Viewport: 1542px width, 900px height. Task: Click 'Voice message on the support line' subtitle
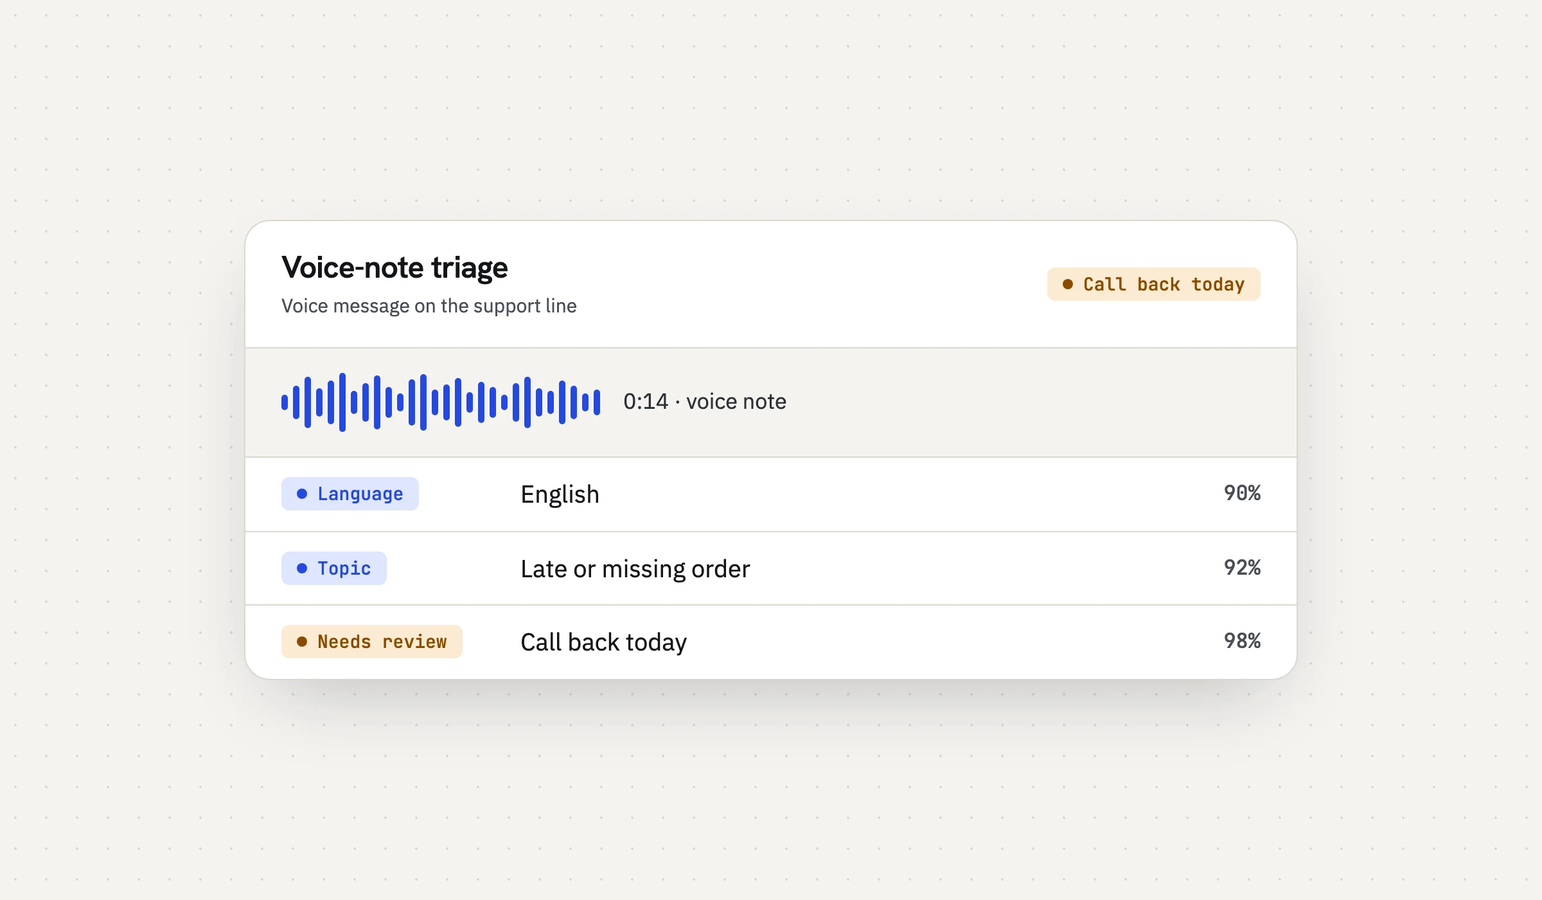[x=429, y=306]
